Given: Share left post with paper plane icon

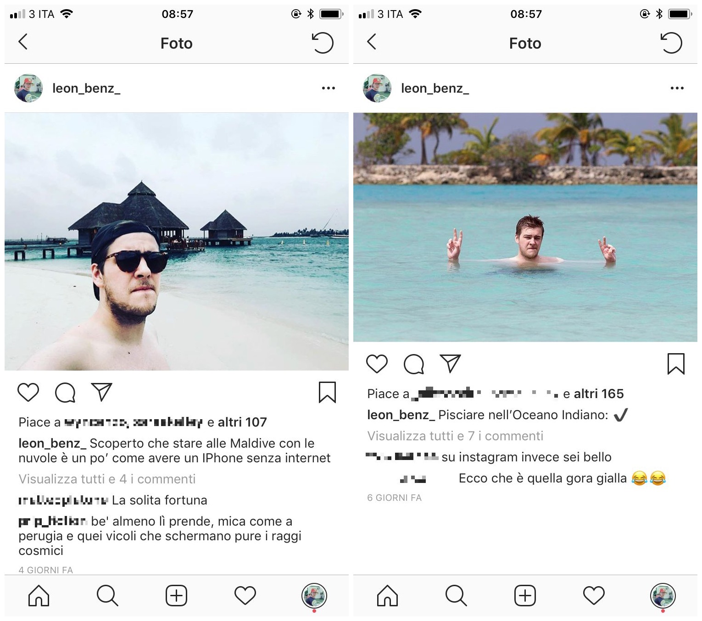Looking at the screenshot, I should click(102, 392).
